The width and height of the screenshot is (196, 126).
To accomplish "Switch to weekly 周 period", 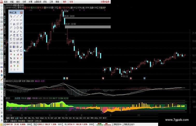I will (2, 116).
